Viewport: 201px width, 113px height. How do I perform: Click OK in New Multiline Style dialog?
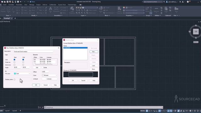pyautogui.click(x=36, y=85)
